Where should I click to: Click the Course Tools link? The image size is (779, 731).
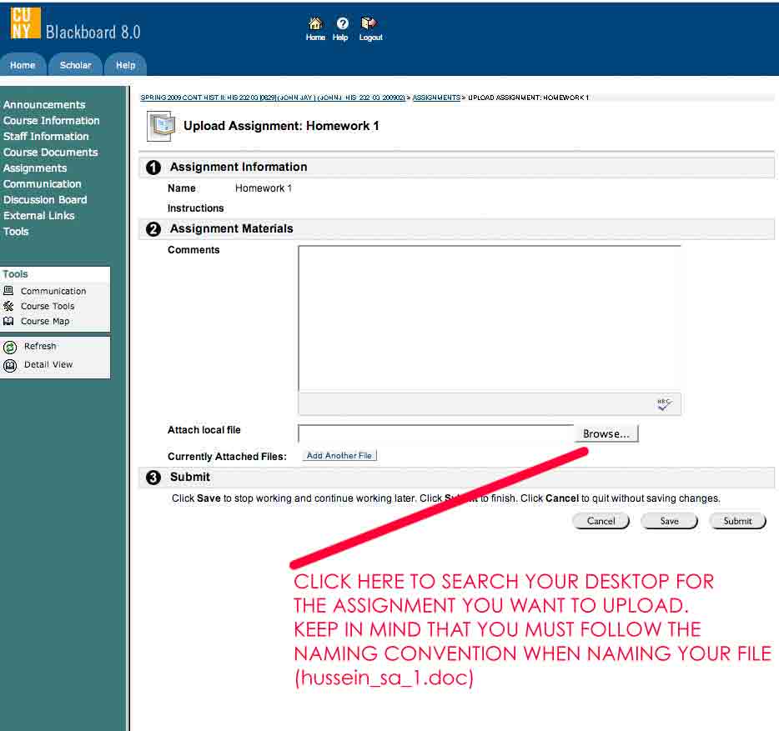[48, 307]
